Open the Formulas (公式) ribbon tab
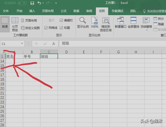 click(63, 11)
